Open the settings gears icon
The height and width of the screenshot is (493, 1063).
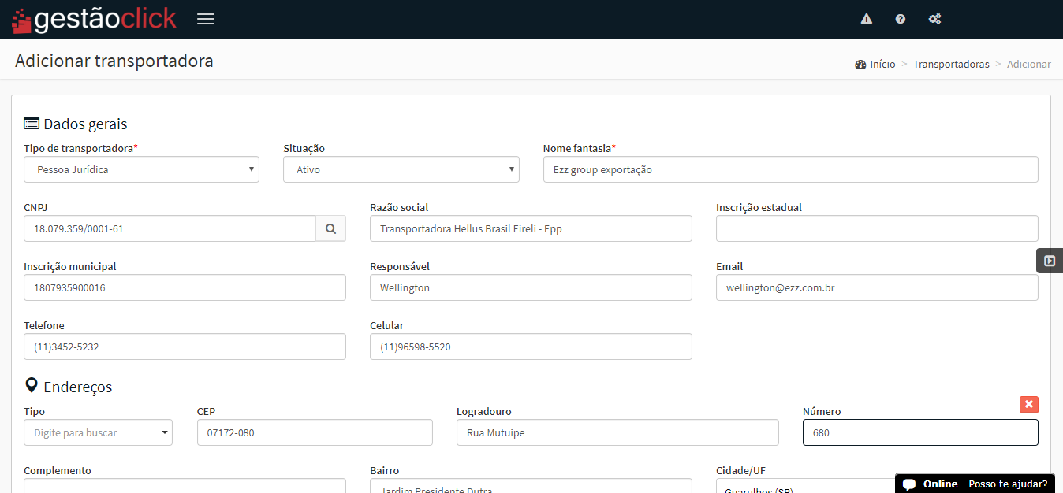934,19
